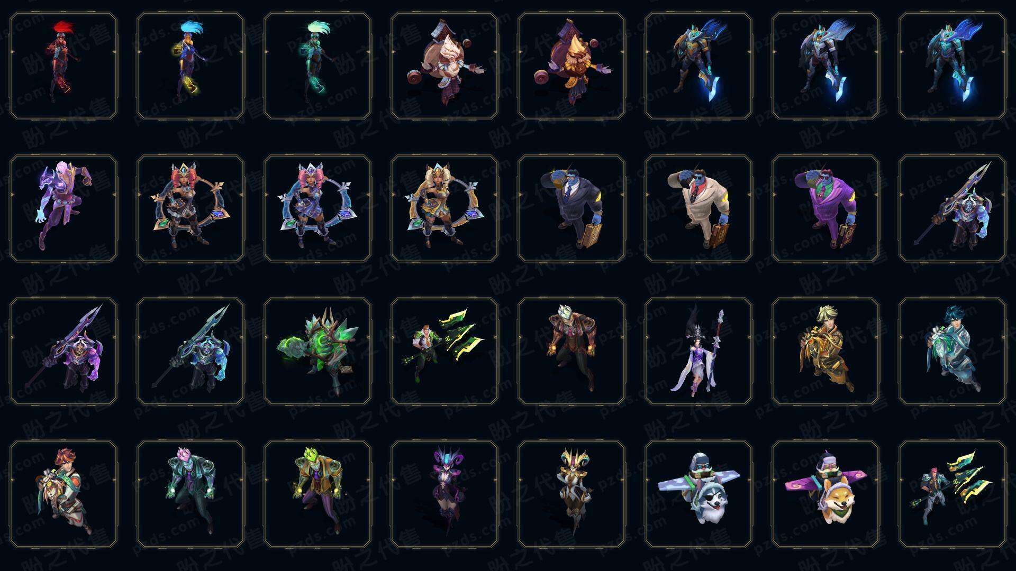Viewport: 1016px width, 571px height.
Task: Select the golden bard with brown instrument
Action: (x=571, y=66)
